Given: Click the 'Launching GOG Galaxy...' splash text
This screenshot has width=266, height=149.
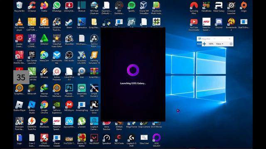Looking at the screenshot, I should (133, 83).
